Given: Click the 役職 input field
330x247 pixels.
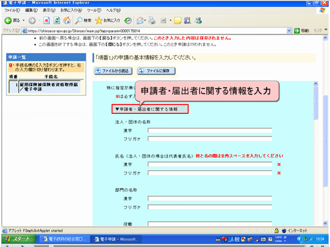Looking at the screenshot, I should (x=210, y=223).
